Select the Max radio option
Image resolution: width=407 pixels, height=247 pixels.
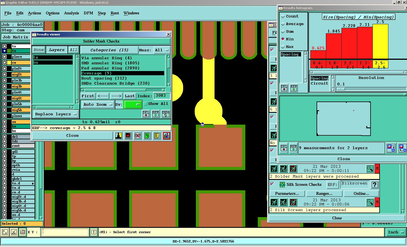[283, 47]
